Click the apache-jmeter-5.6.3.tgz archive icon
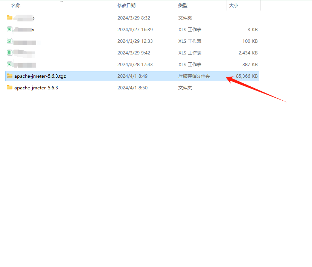Screen dimensions: 312x267 coord(10,76)
